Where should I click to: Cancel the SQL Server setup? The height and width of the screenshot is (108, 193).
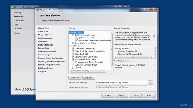pyautogui.click(x=135, y=95)
